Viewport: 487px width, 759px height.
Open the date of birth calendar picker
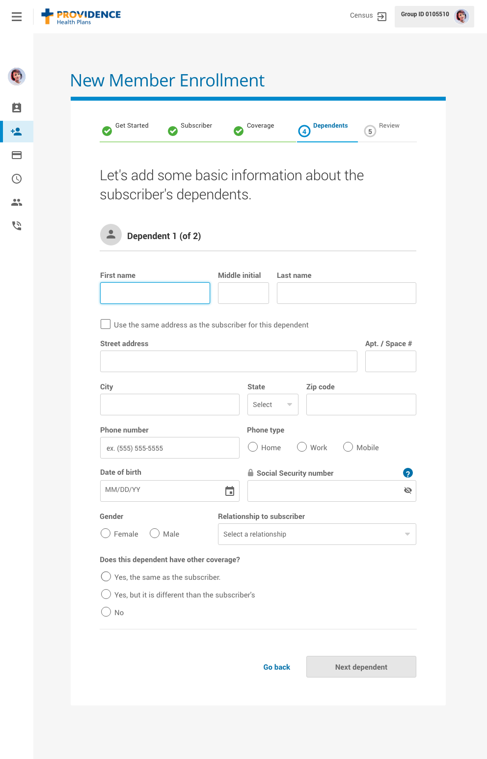click(x=230, y=491)
